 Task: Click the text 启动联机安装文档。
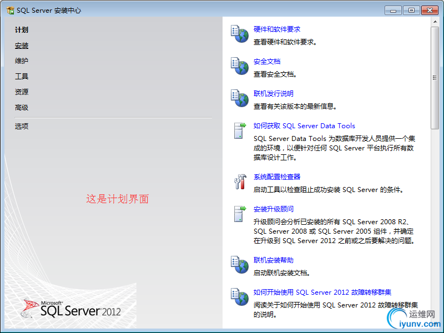(x=282, y=273)
